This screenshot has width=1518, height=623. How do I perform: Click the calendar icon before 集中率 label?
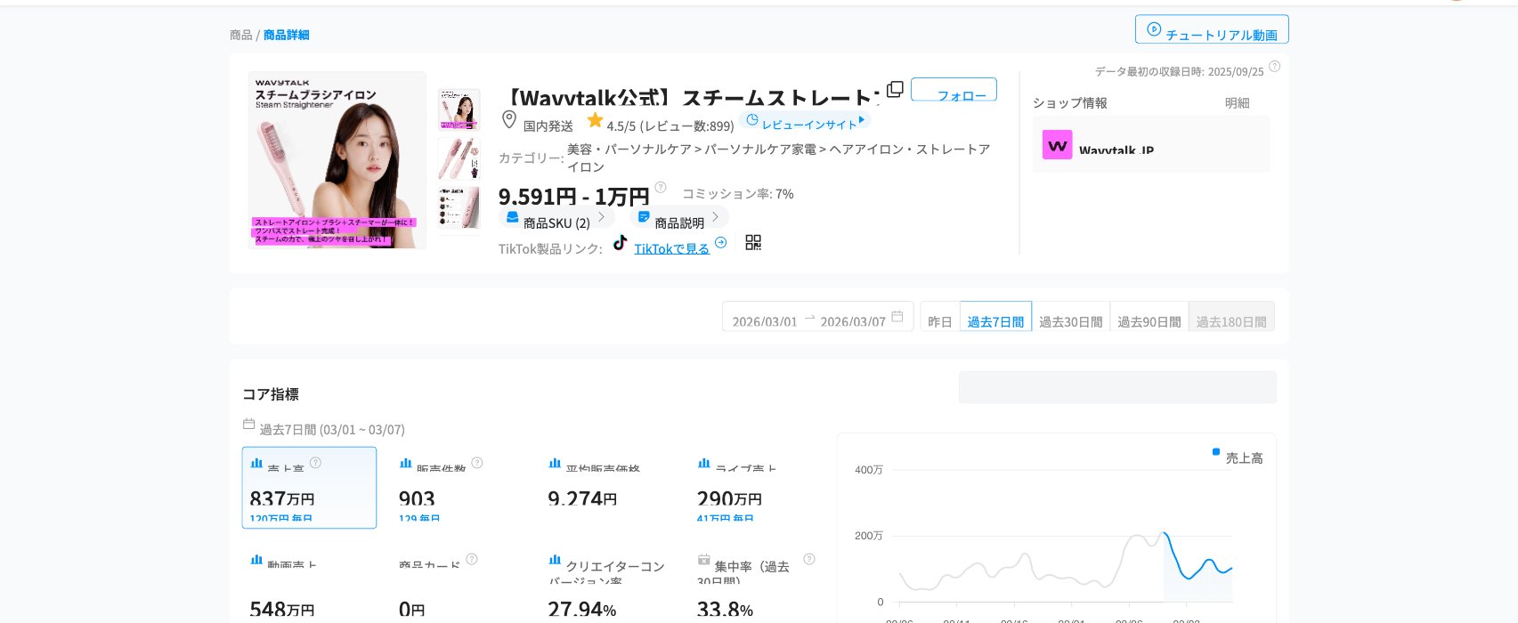tap(704, 560)
